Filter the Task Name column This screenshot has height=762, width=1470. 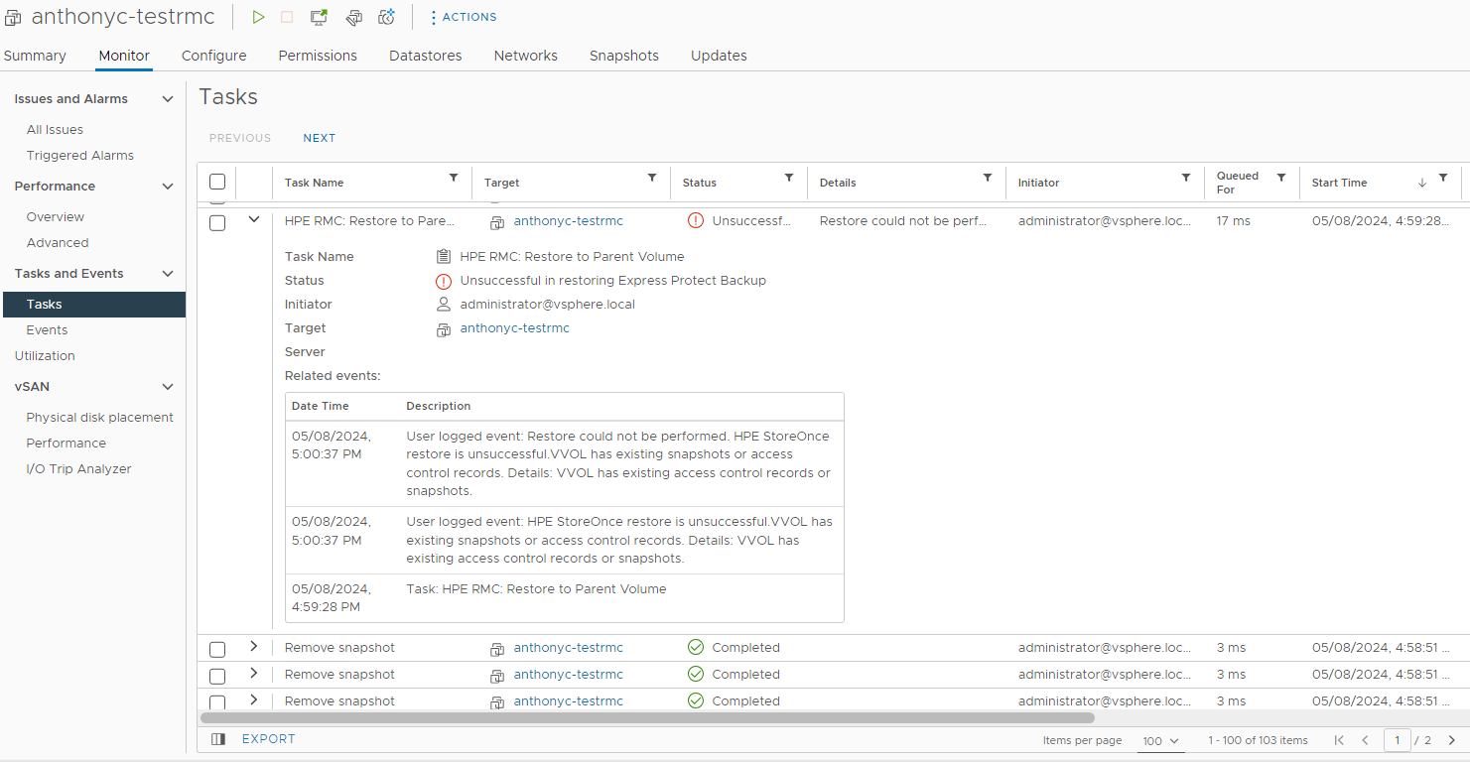click(454, 178)
